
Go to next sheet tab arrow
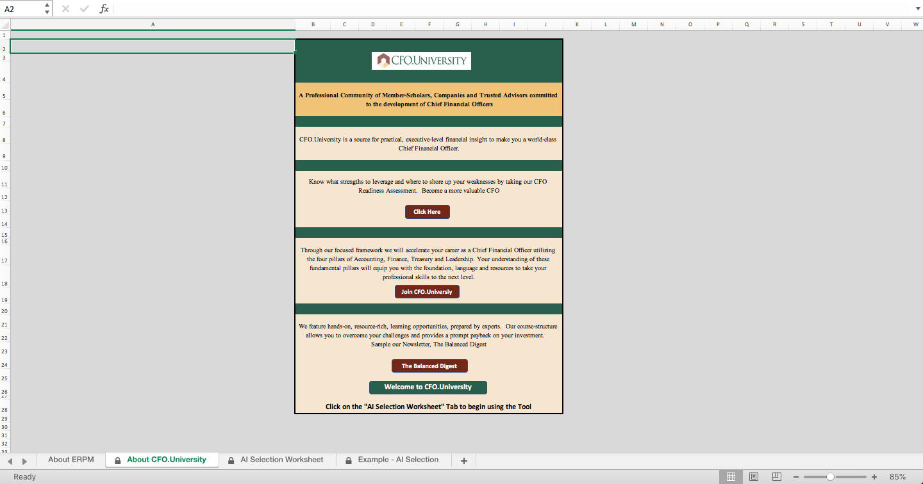[x=25, y=461]
